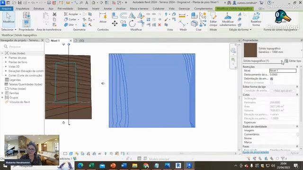
Task: Click Modificar subelementos tool
Action: tap(228, 19)
